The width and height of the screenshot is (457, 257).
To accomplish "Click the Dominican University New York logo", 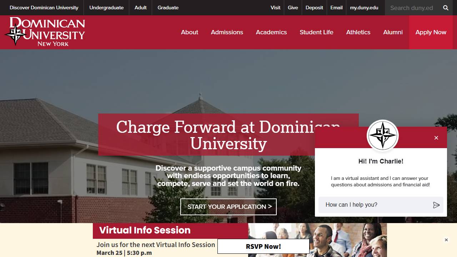I will (x=45, y=32).
